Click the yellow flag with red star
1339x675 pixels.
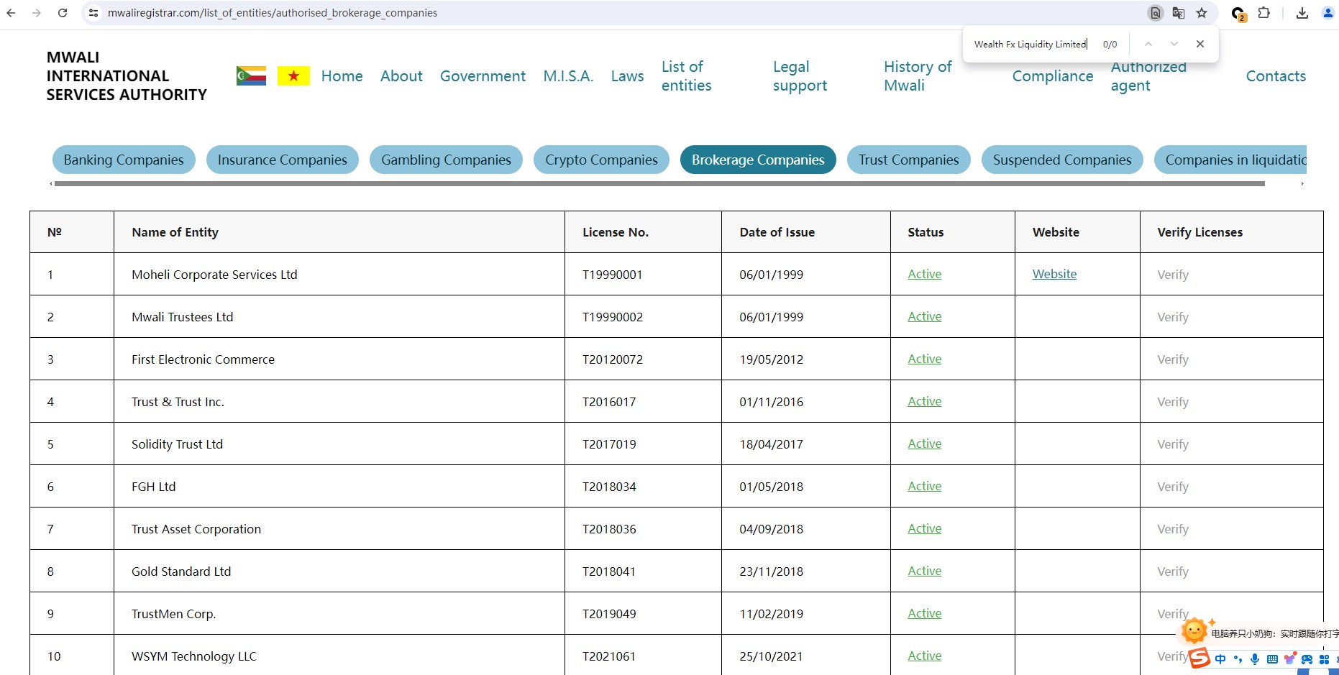coord(293,75)
